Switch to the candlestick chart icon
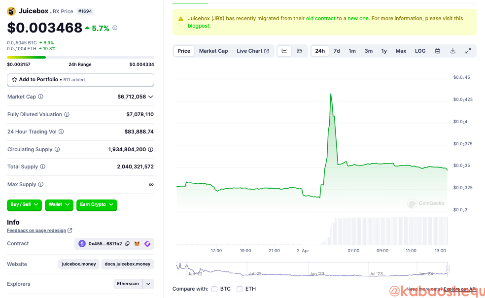485x298 pixels. [299, 51]
